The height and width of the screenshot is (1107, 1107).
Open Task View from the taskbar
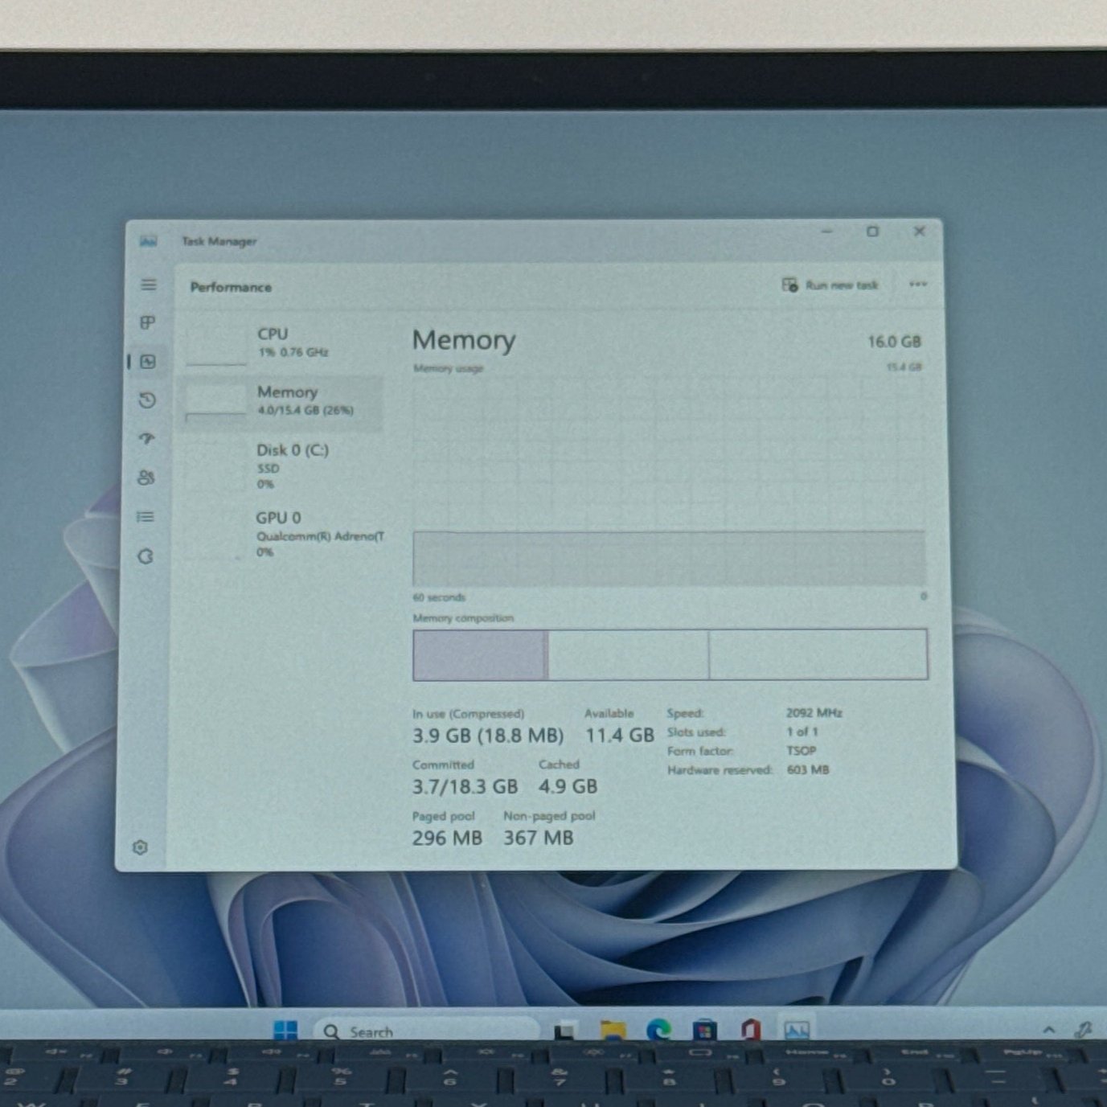point(566,1030)
